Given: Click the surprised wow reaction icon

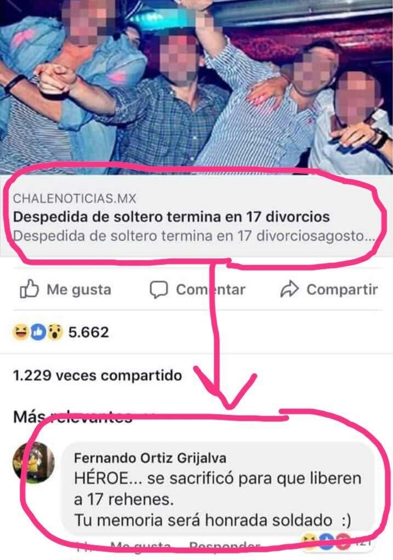Looking at the screenshot, I should pos(55,332).
